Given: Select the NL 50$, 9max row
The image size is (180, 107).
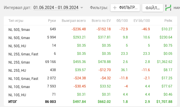Looking at the screenshot, I should tap(90, 29).
